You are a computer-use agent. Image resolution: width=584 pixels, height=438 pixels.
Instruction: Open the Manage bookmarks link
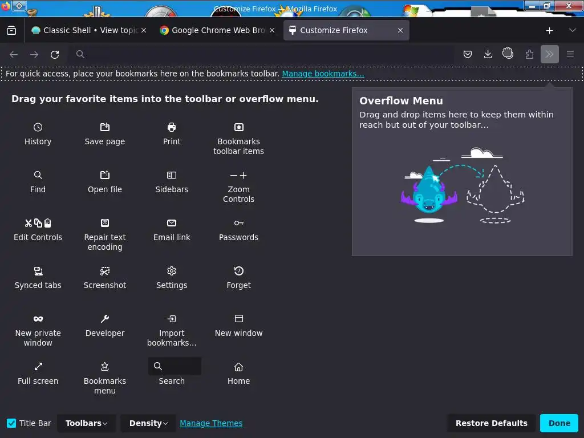(323, 74)
